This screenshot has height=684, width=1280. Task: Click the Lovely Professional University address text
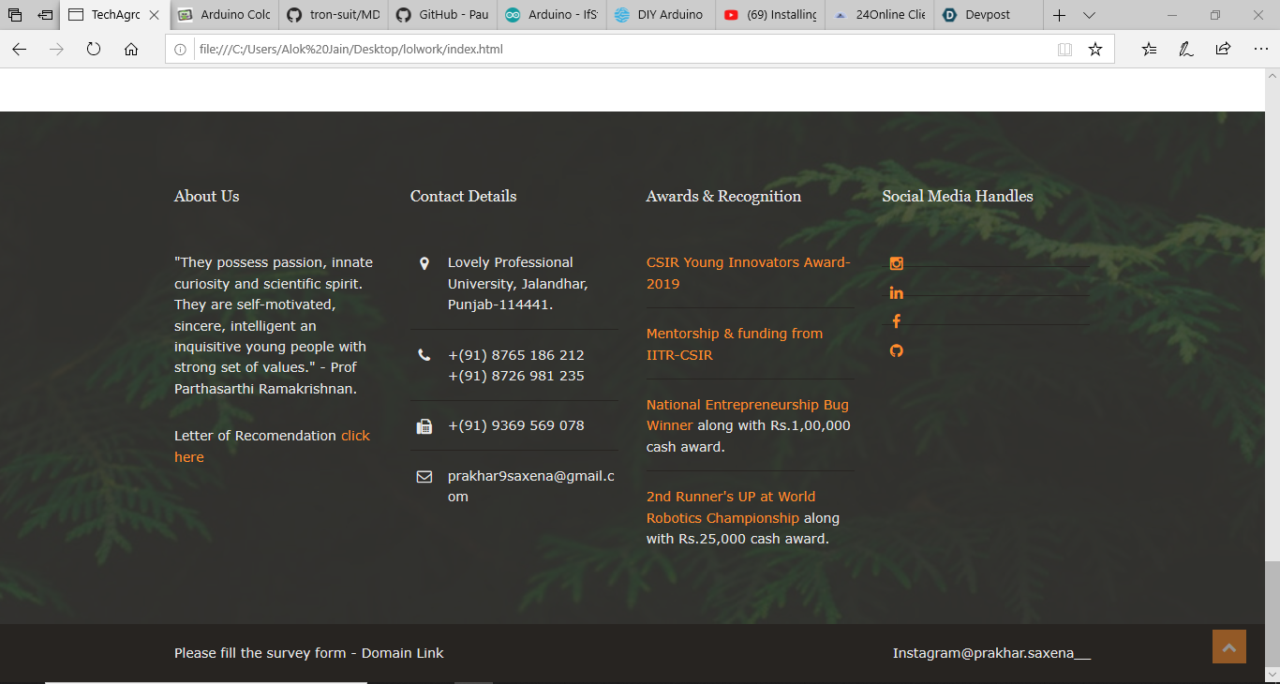coord(518,284)
